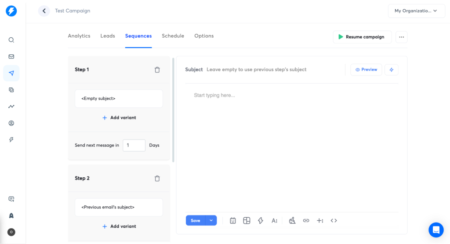Screen dimensions: 450x244
Task: Open text formatting toolbar icon
Action: [274, 220]
